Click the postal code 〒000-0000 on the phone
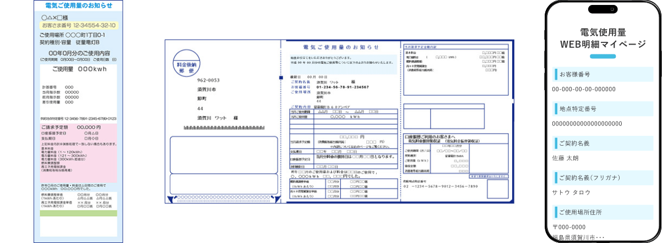662x243 pixels. (x=568, y=227)
